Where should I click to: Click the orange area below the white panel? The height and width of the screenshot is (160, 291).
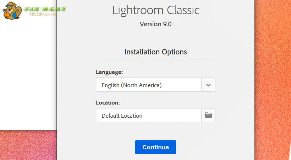[x=28, y=146]
